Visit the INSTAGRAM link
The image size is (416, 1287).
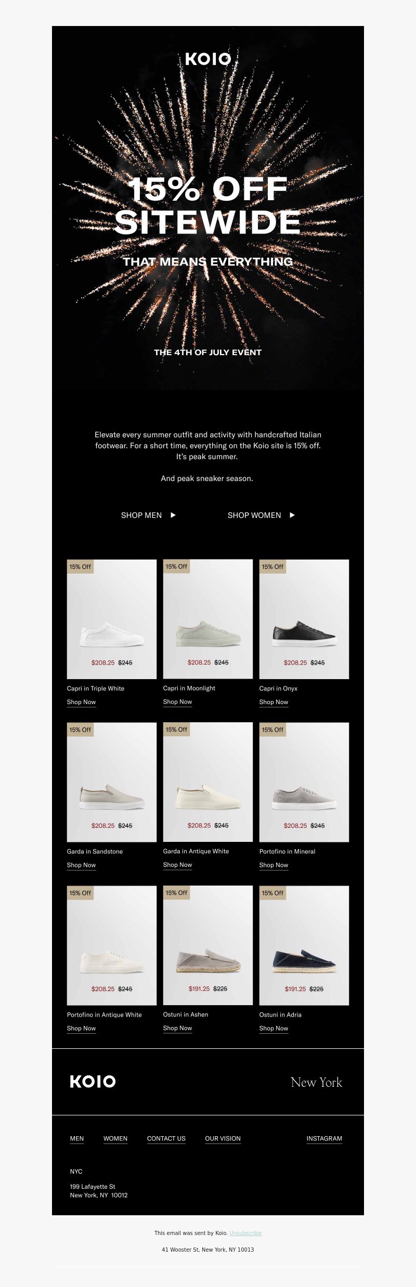(x=324, y=1139)
